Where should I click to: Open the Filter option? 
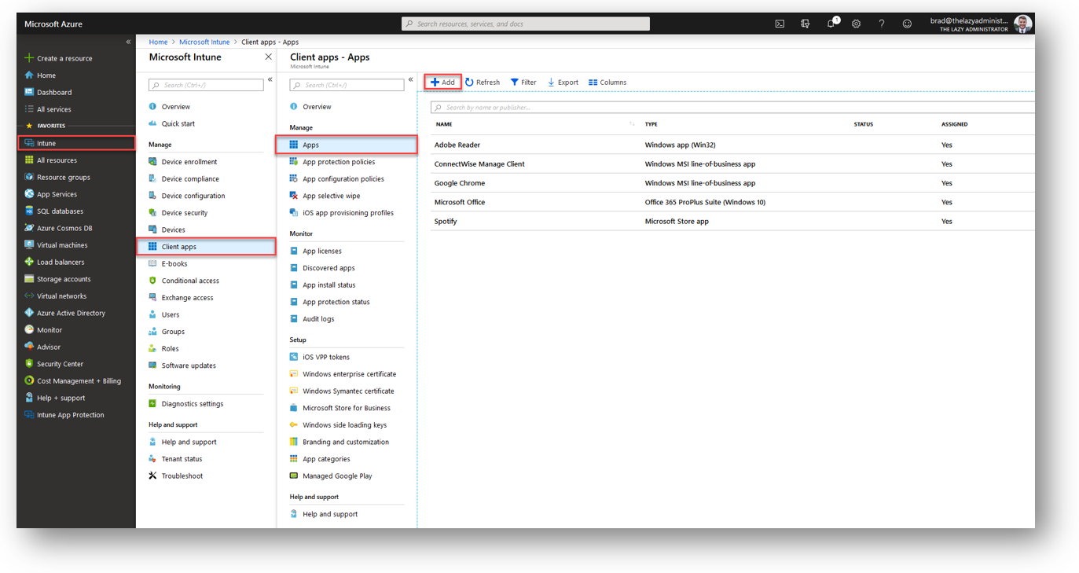[x=523, y=82]
